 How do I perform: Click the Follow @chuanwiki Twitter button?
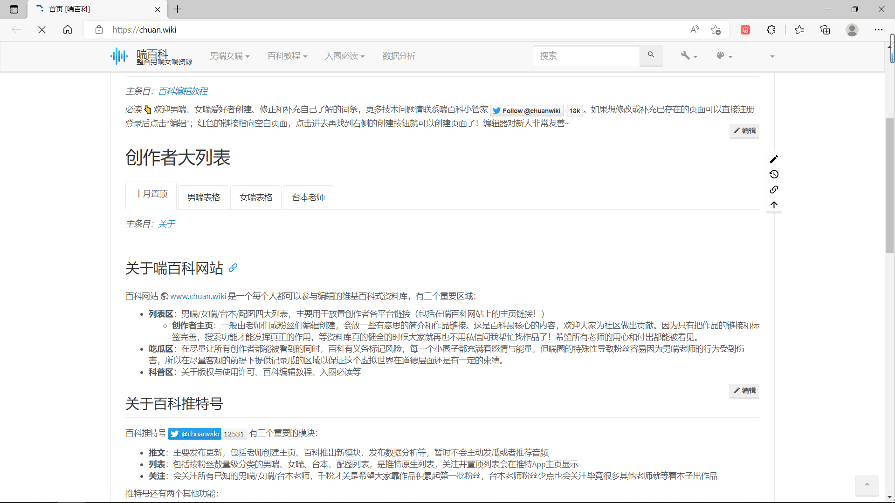tap(527, 110)
